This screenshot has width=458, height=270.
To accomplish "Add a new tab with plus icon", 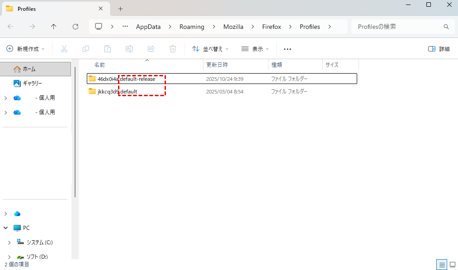I will click(x=120, y=9).
